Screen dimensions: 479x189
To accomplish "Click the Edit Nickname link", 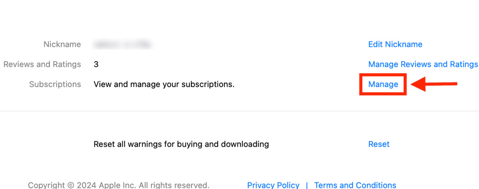I will tap(395, 45).
